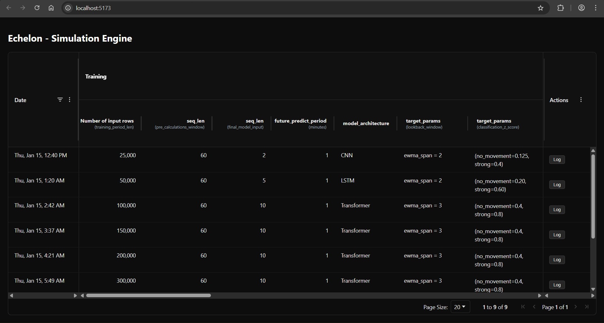The height and width of the screenshot is (323, 604).
Task: Open Log for the 4:21 AM run
Action: [557, 260]
